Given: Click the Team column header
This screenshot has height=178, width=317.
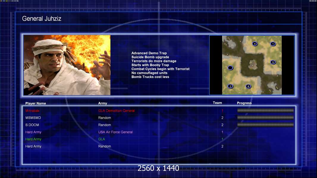Looking at the screenshot, I should pos(217,103).
